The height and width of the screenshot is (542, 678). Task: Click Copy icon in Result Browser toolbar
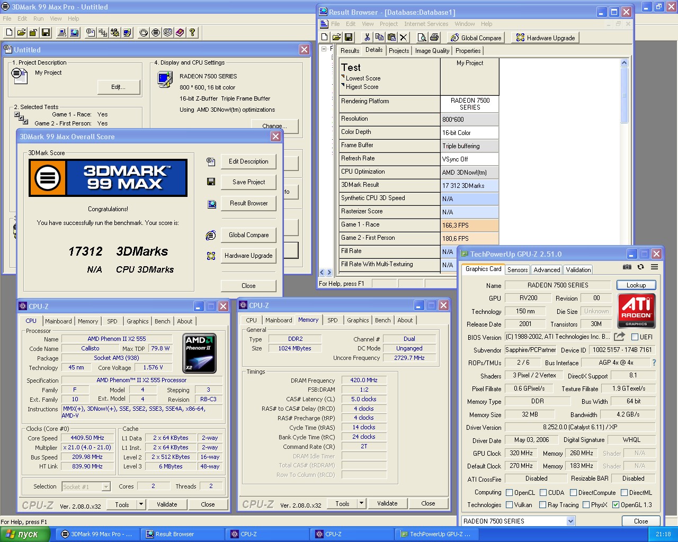[379, 37]
